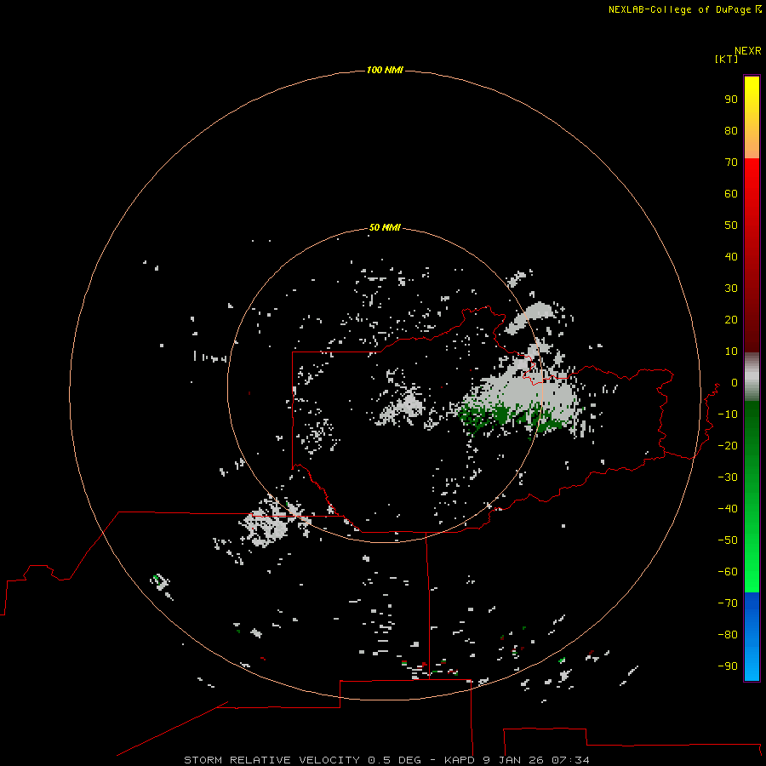Click the yellow top segment of colorbar
Image resolution: width=766 pixels, height=766 pixels.
[752, 117]
